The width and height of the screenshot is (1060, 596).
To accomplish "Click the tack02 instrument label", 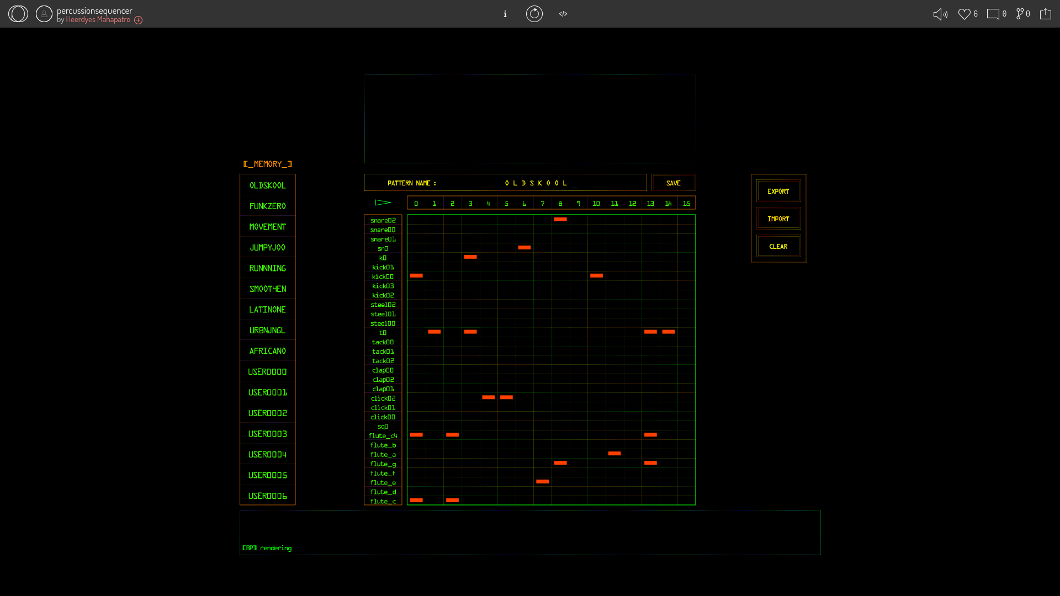I will [383, 361].
